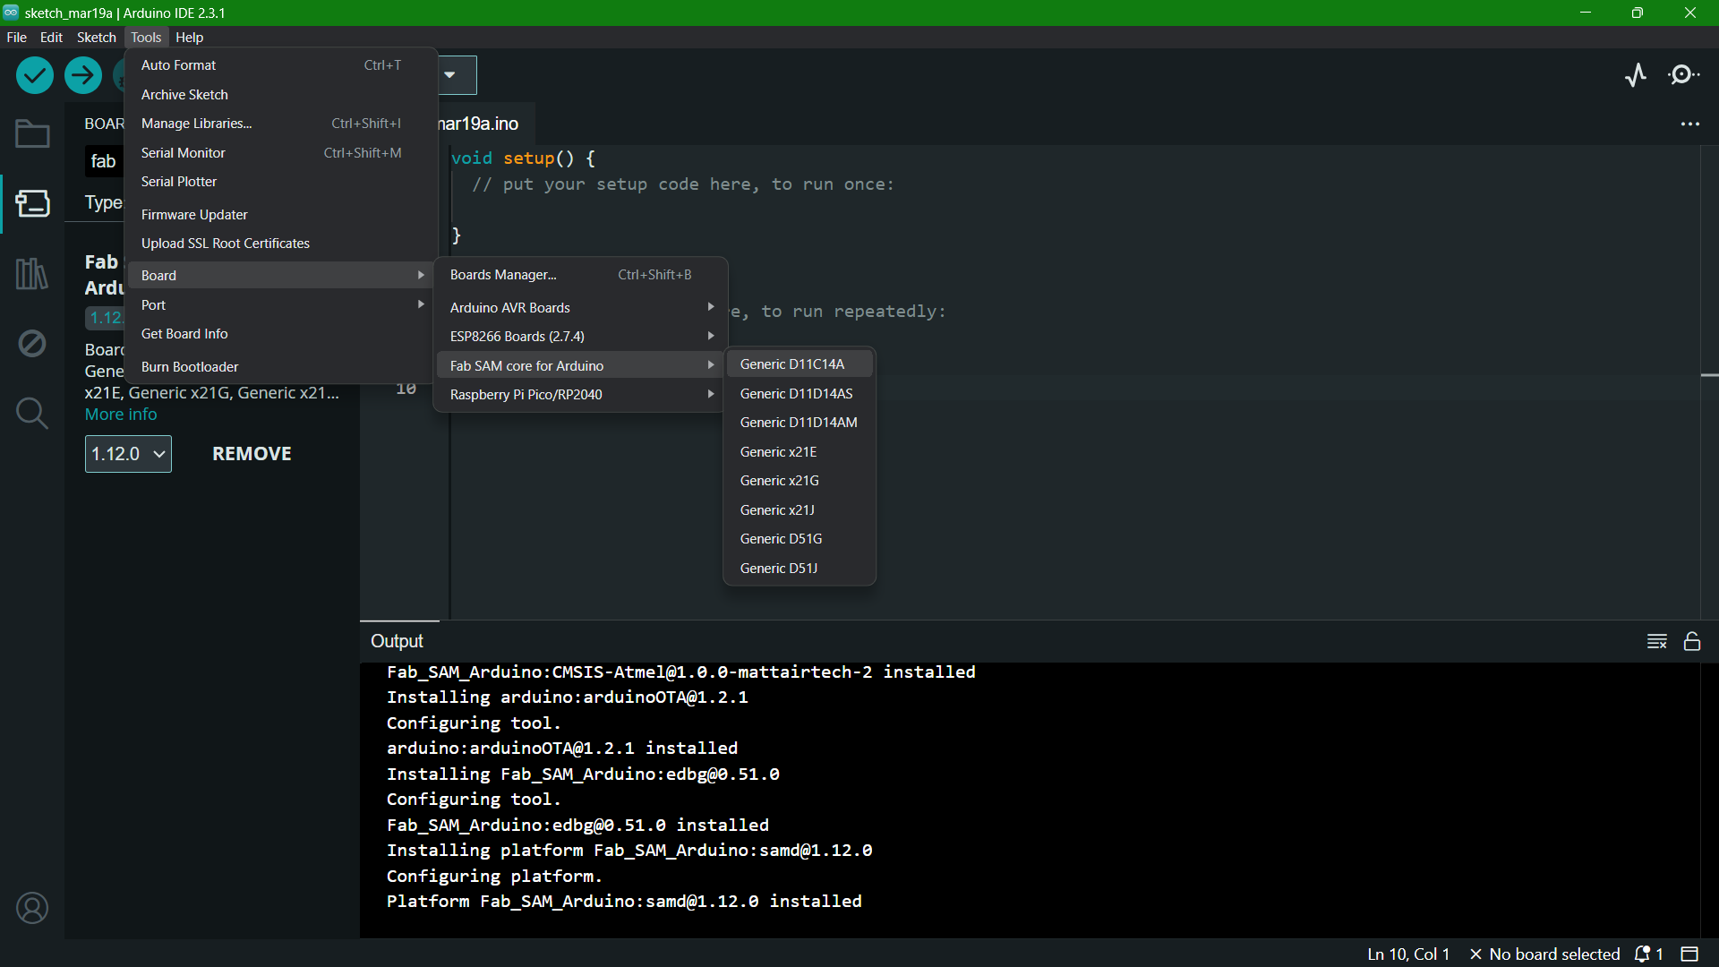The height and width of the screenshot is (967, 1719).
Task: Click the Verify checkmark button
Action: (35, 75)
